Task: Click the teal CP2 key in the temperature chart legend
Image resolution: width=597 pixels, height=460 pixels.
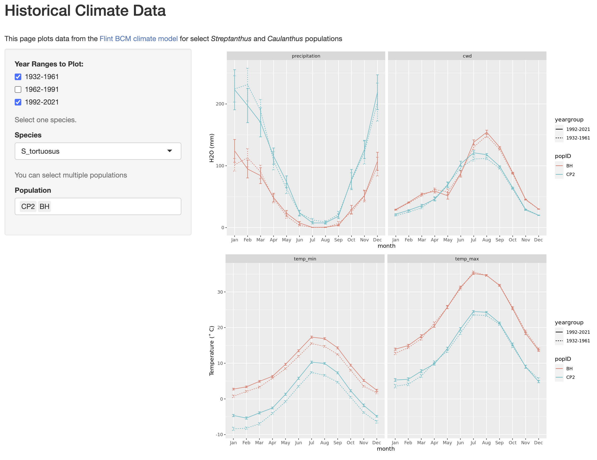Action: coord(559,377)
